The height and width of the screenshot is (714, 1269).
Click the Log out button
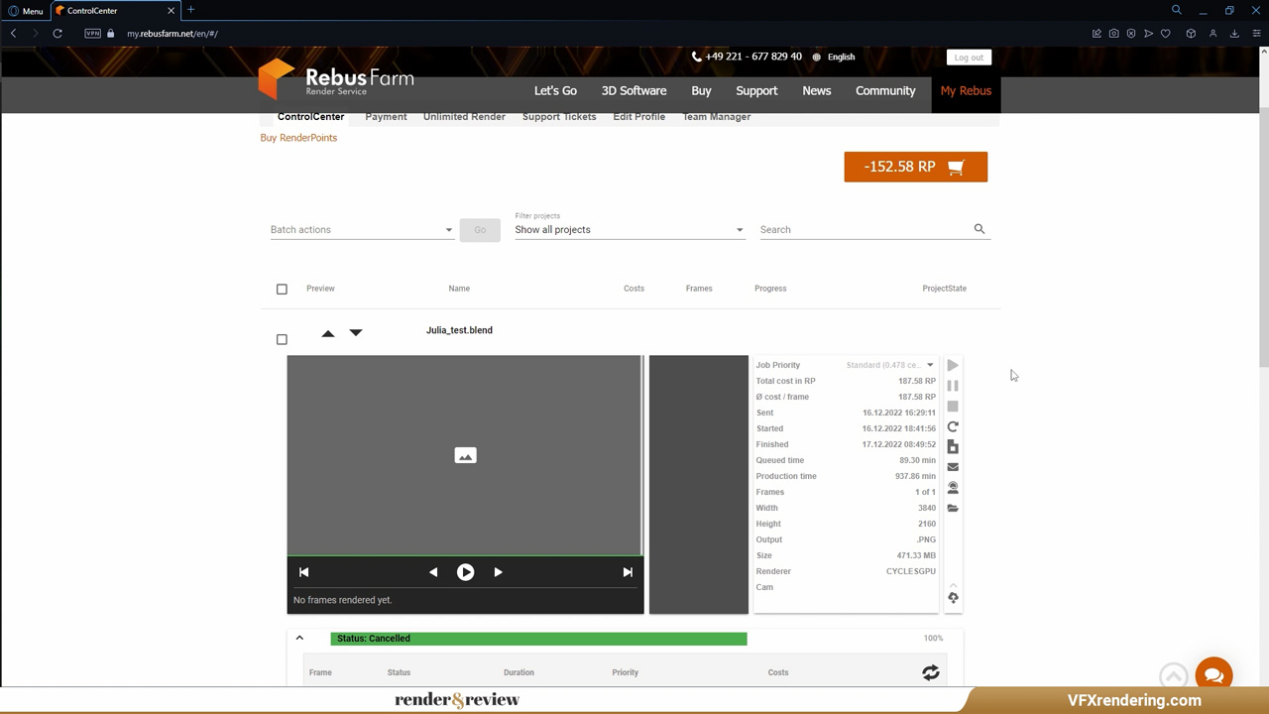click(x=968, y=57)
